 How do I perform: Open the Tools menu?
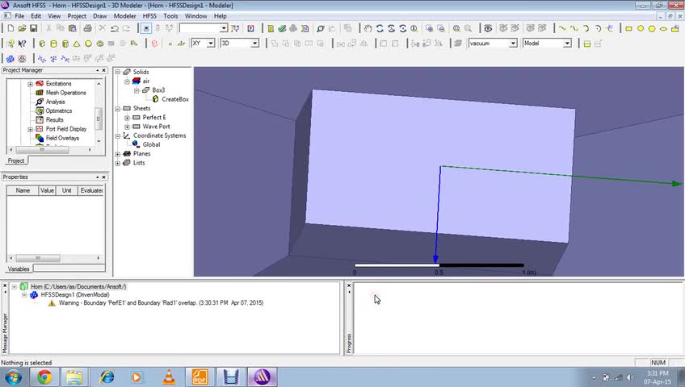(x=170, y=16)
